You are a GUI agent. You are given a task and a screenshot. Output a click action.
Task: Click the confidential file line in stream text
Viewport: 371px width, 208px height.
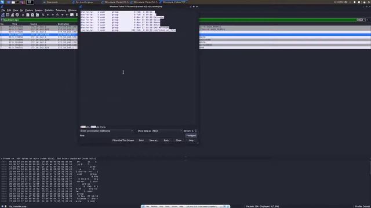pyautogui.click(x=128, y=30)
